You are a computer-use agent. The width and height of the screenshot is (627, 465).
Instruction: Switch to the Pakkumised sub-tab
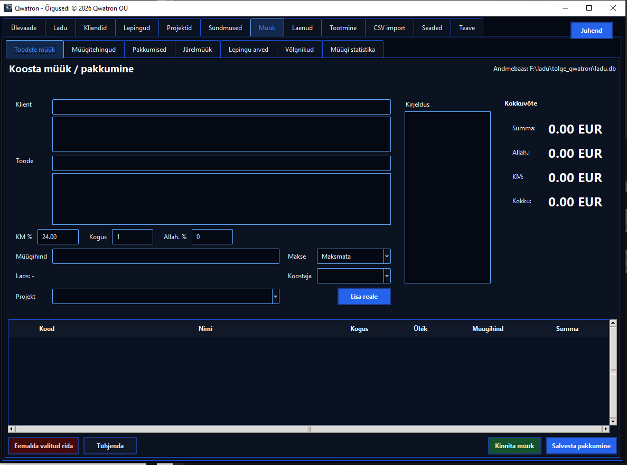(x=149, y=50)
